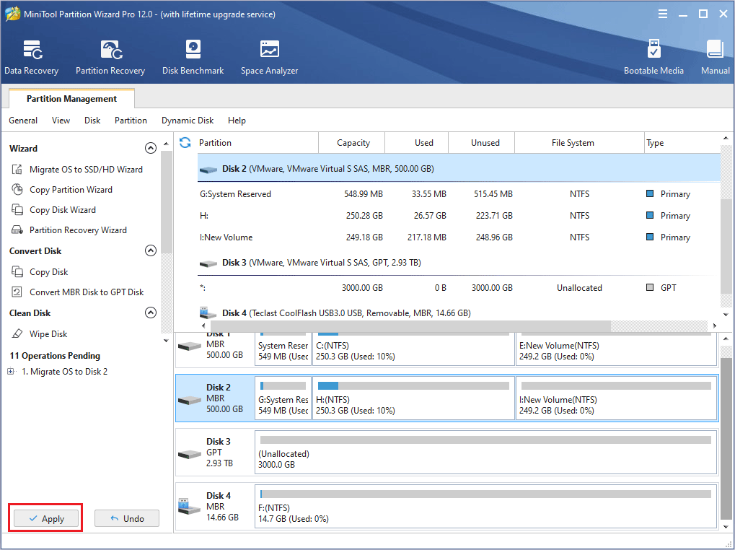Open the General menu
The width and height of the screenshot is (735, 550).
pyautogui.click(x=23, y=121)
